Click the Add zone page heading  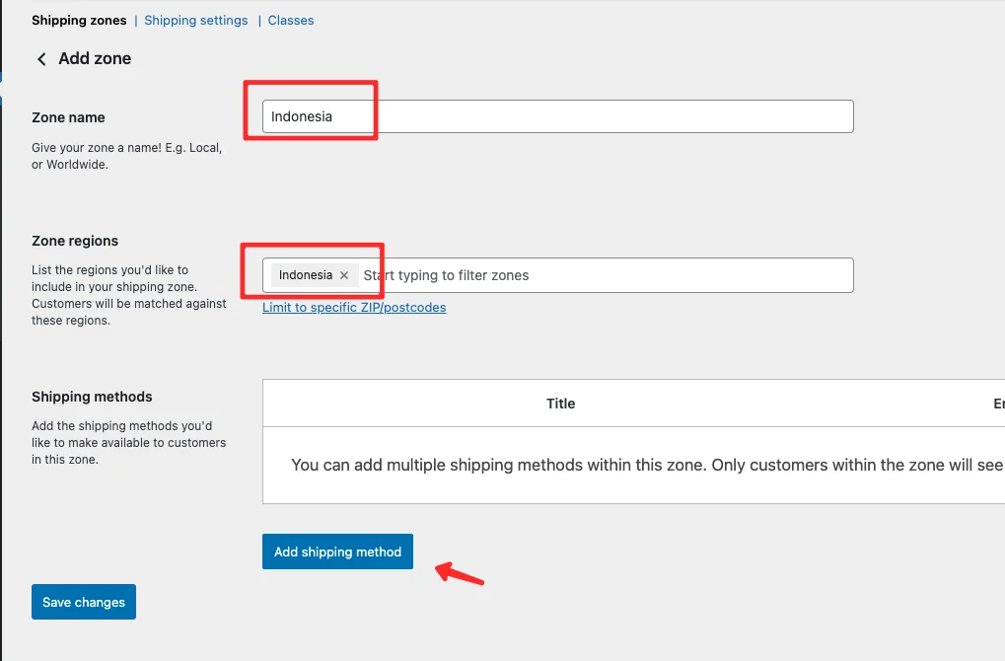[x=95, y=59]
